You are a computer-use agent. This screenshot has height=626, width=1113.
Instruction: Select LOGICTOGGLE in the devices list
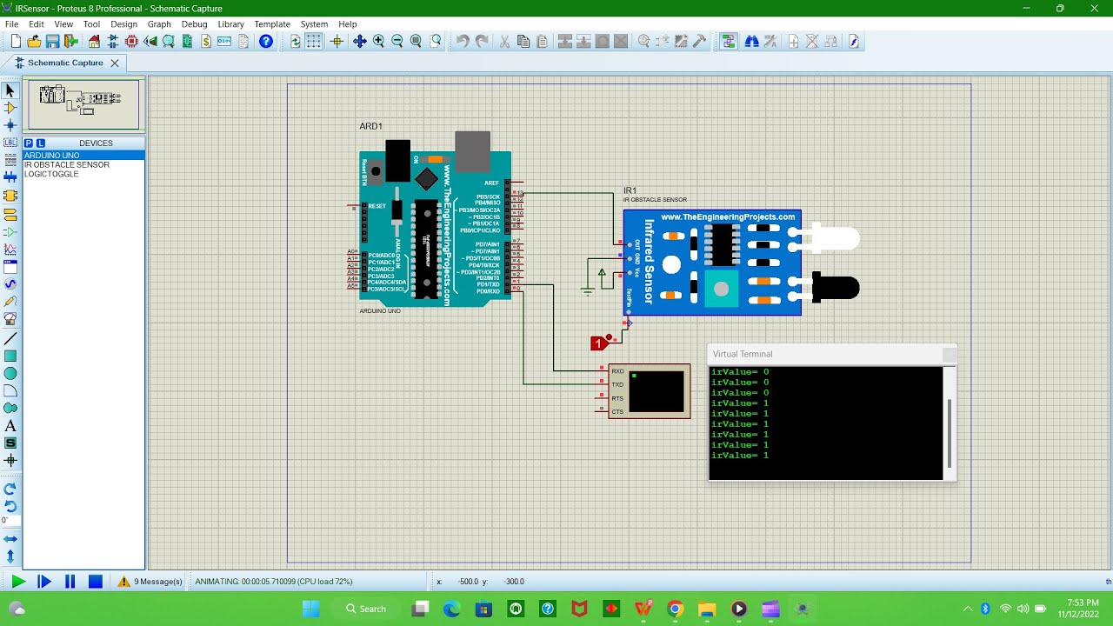point(83,174)
